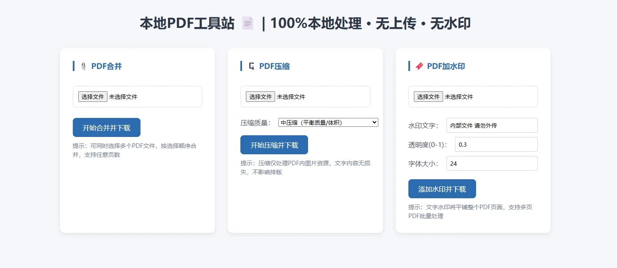Click the compress icon beside PDF压缩
This screenshot has height=268, width=617.
251,66
